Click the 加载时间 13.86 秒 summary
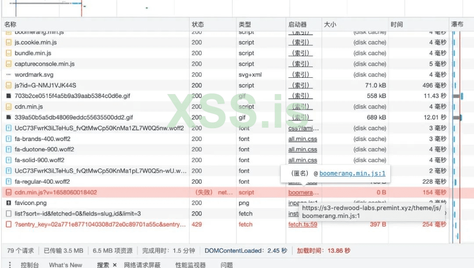 tap(323, 251)
